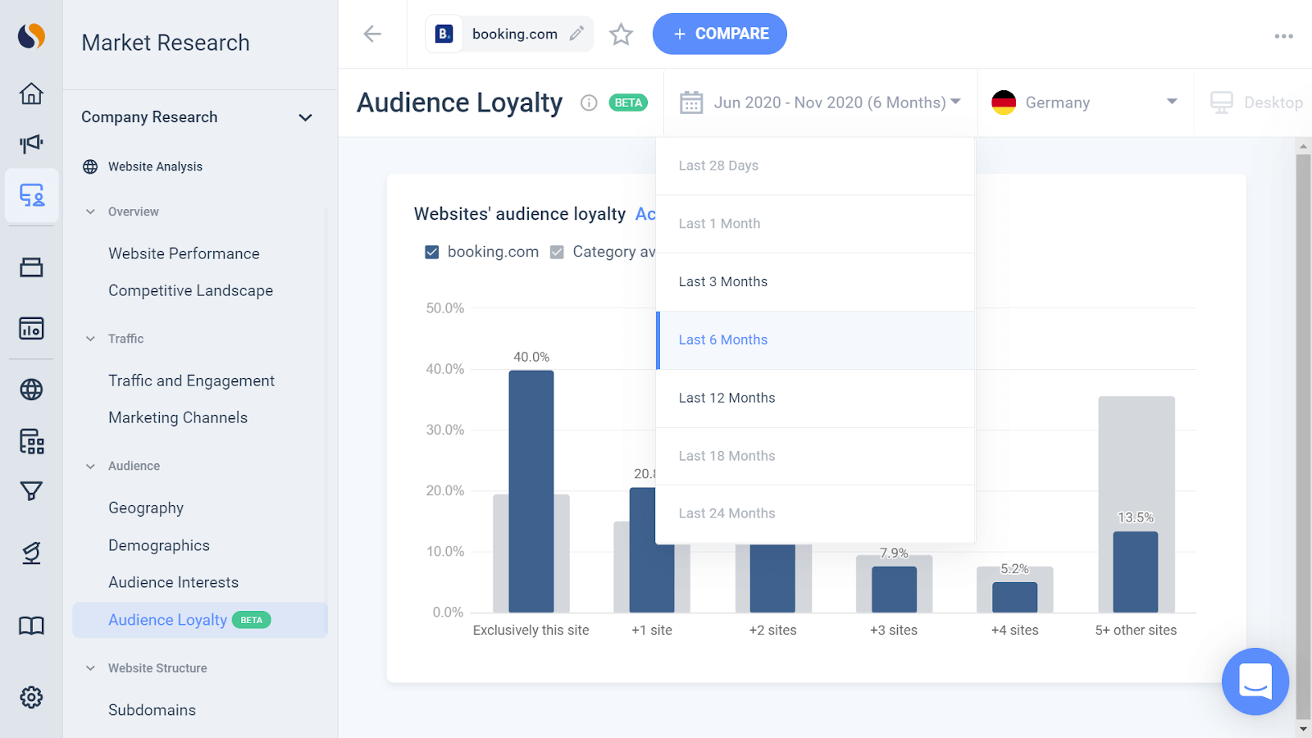Open the Home dashboard from the sidebar
The image size is (1312, 738).
tap(30, 93)
